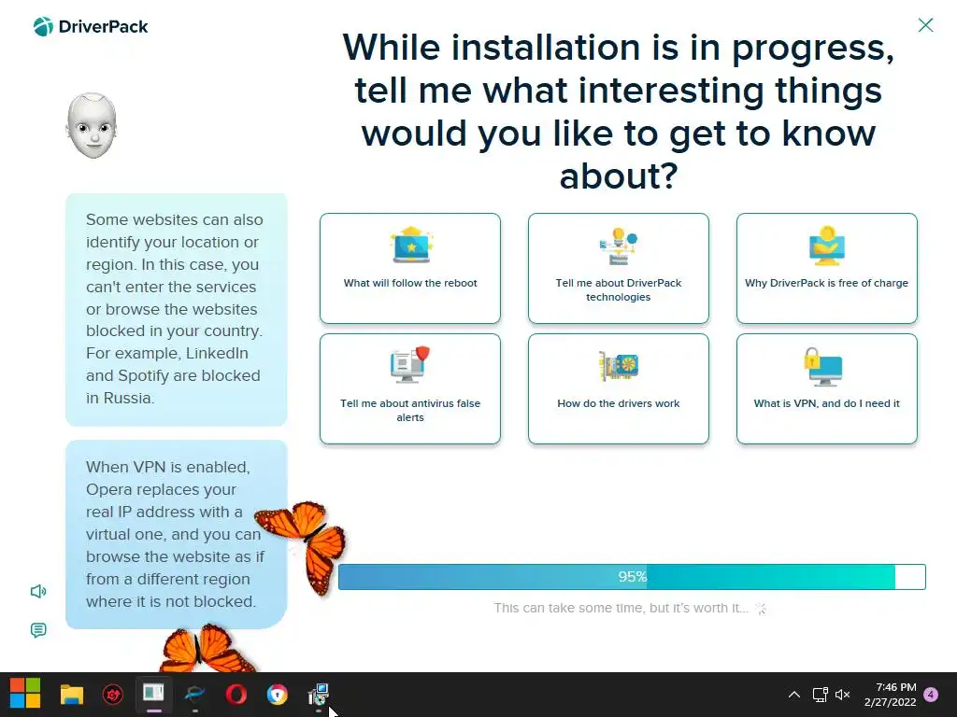This screenshot has height=717, width=957.
Task: Click the loading spinner beside the status text
Action: pyautogui.click(x=761, y=609)
